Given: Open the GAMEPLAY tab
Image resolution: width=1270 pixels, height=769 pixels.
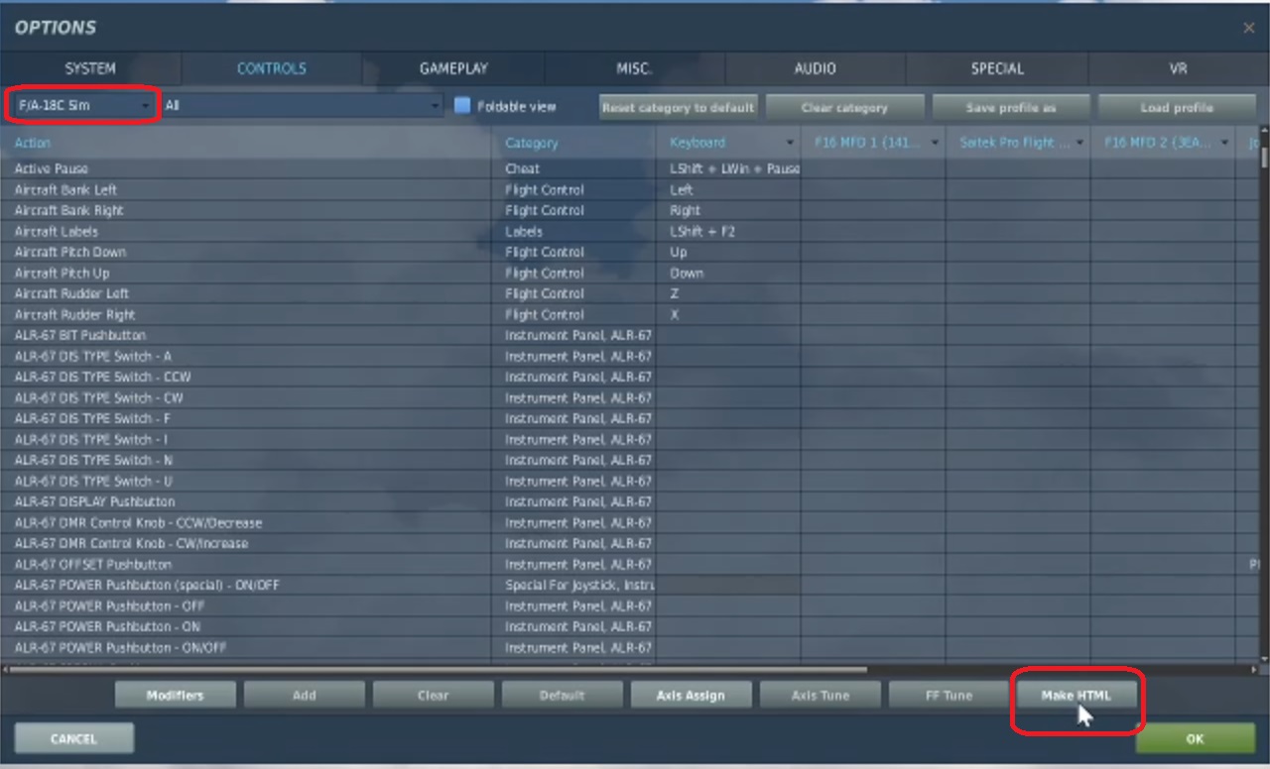Looking at the screenshot, I should 453,68.
